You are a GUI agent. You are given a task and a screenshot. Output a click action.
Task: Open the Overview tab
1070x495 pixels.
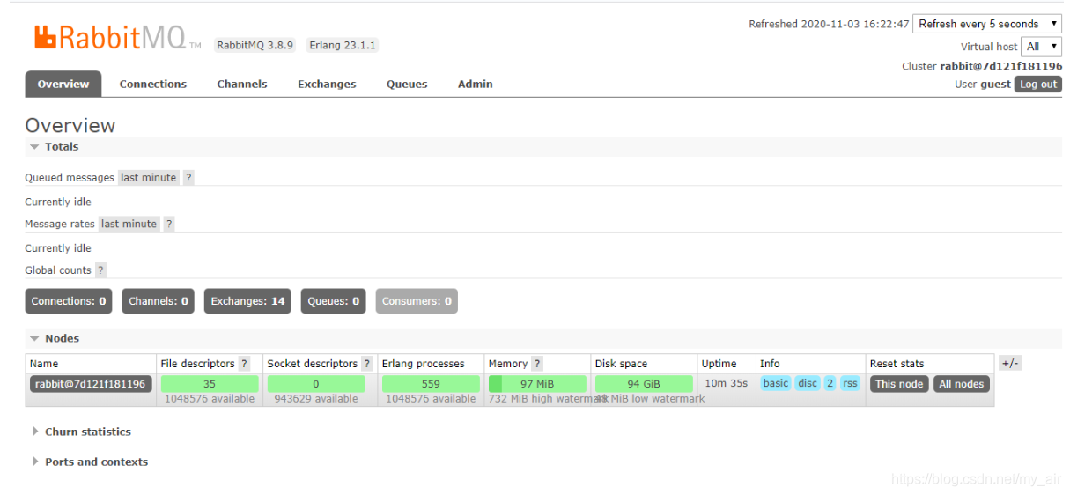point(63,85)
